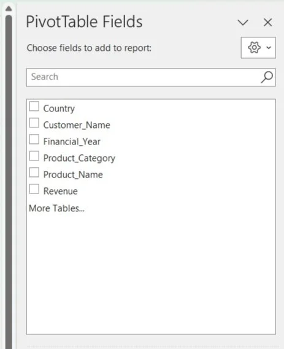Viewport: 284px width, 349px height.
Task: Close the PivotTable Fields pane
Action: tap(267, 22)
